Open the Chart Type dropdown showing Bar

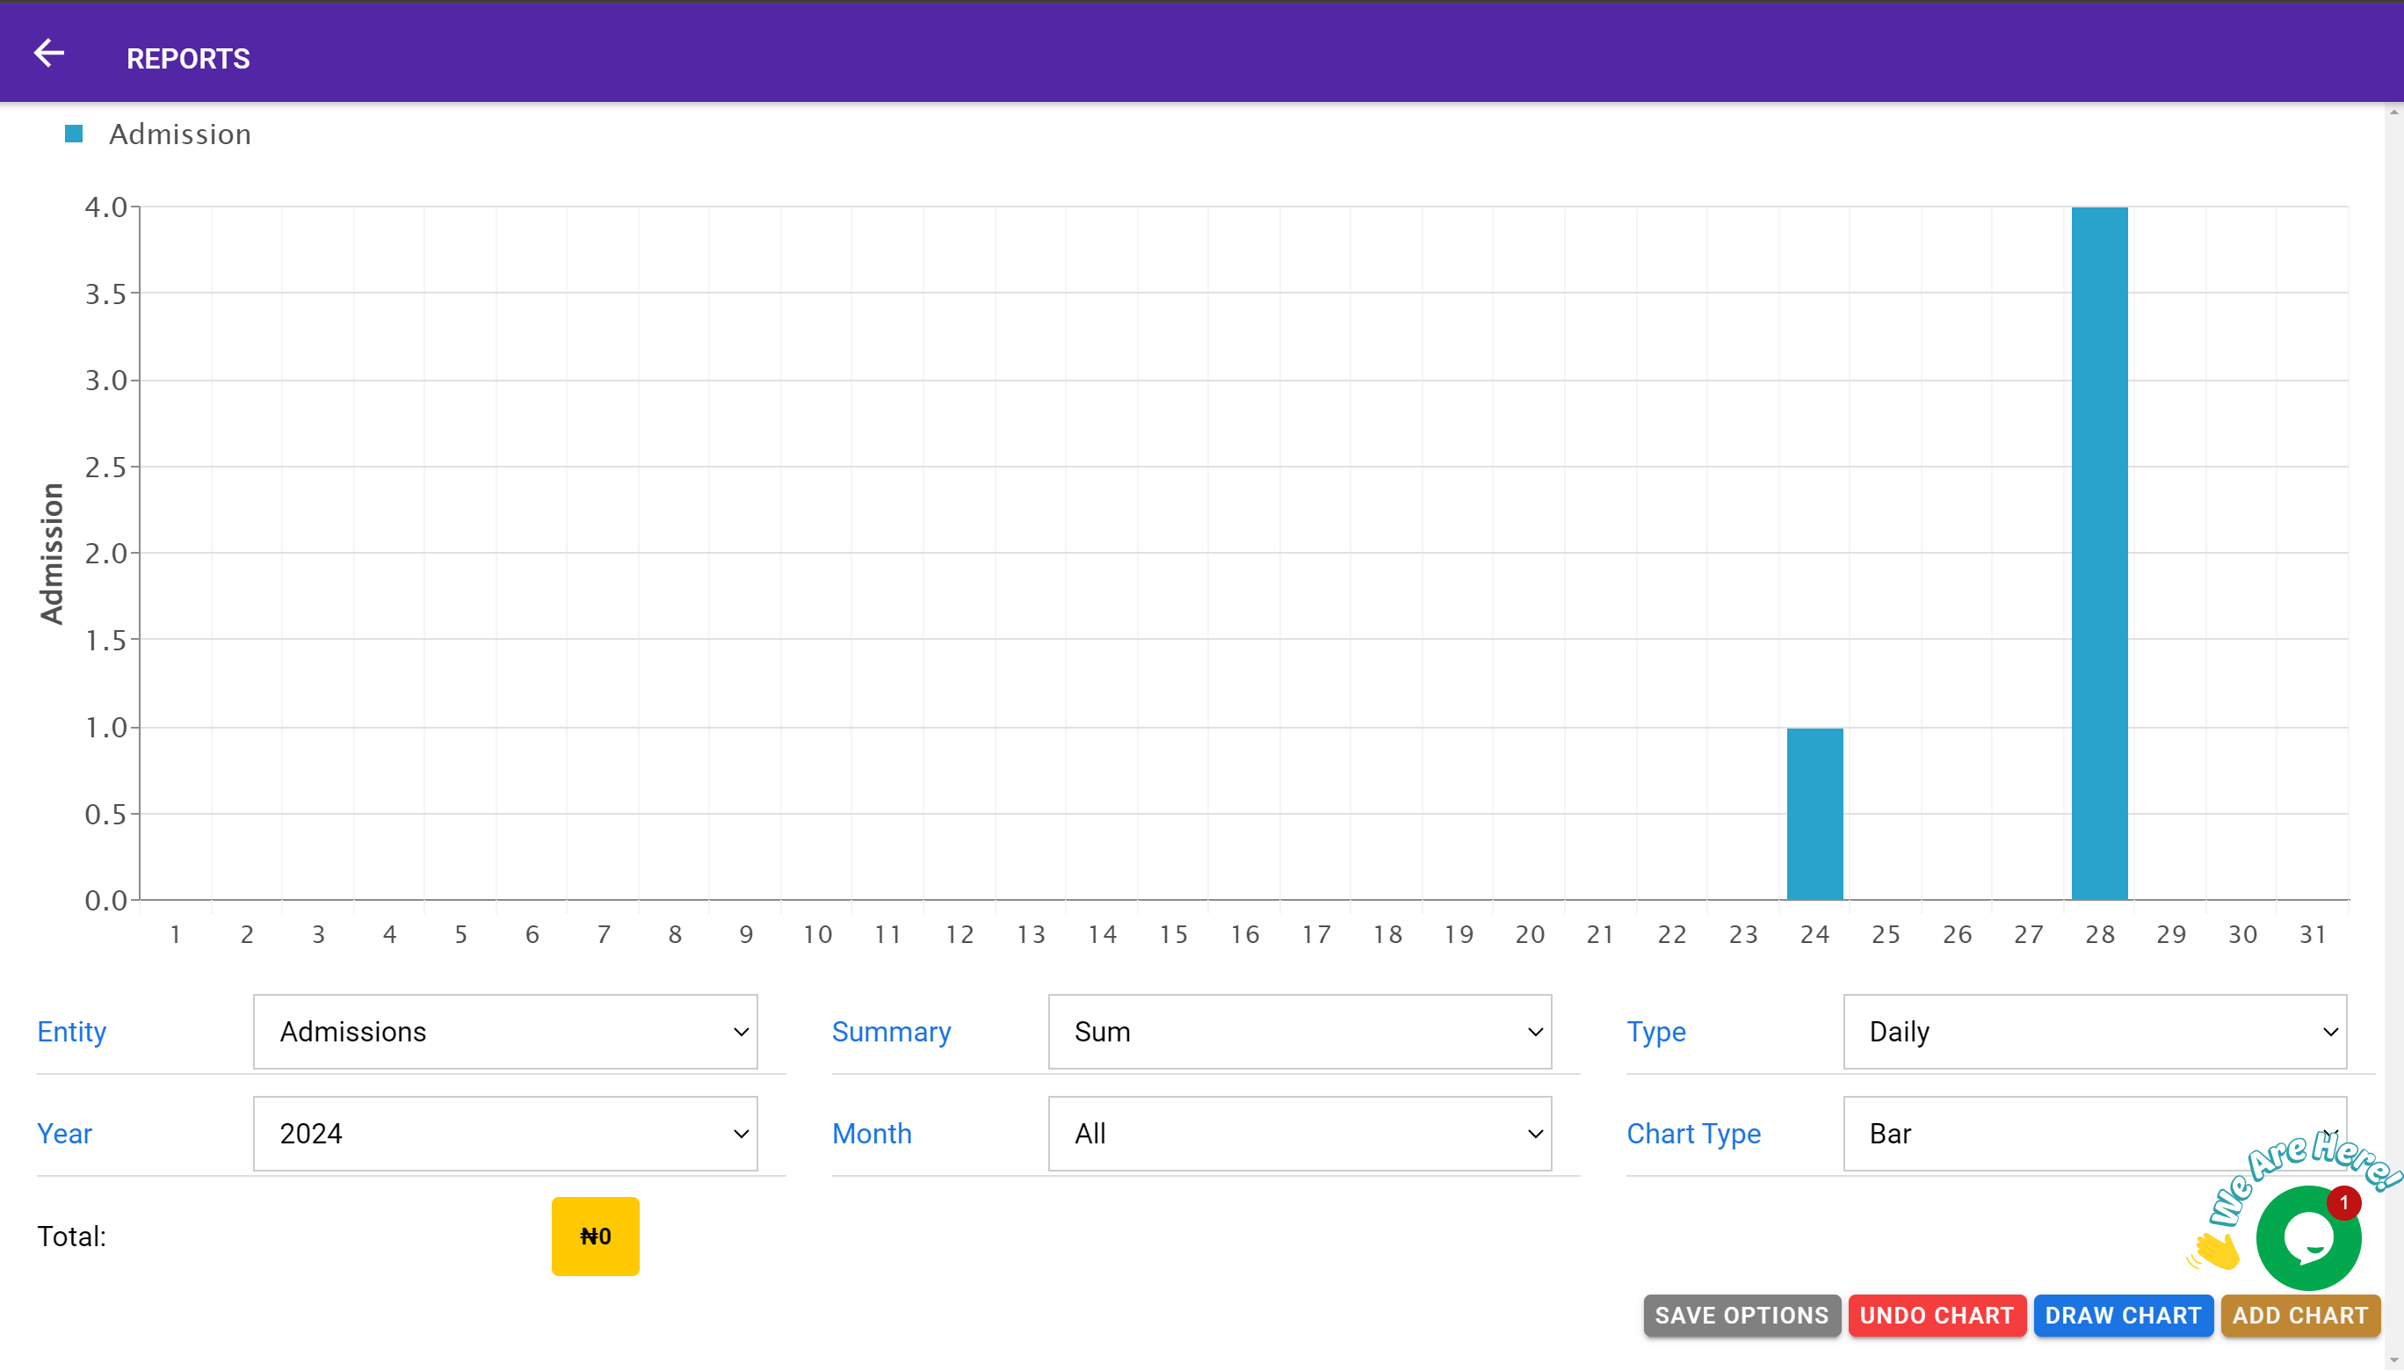pos(2095,1134)
